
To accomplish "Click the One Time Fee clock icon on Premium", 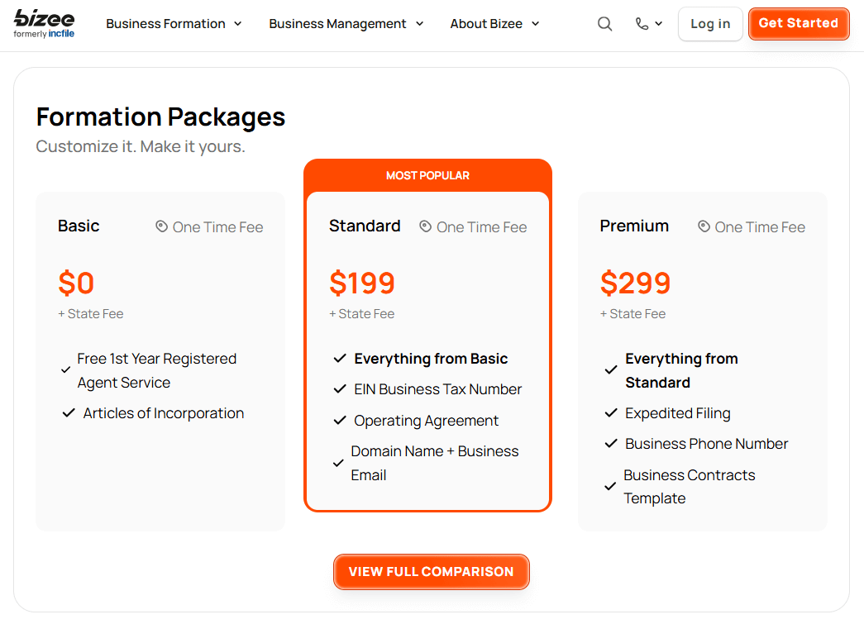I will coord(703,226).
